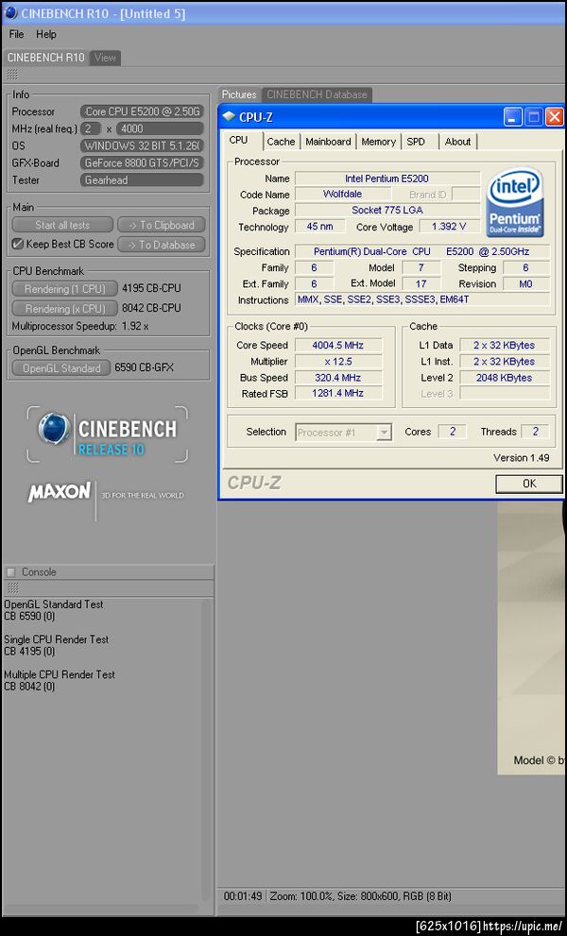Click the Bus Speed value 320.4 MHz
The width and height of the screenshot is (567, 936).
[x=338, y=377]
